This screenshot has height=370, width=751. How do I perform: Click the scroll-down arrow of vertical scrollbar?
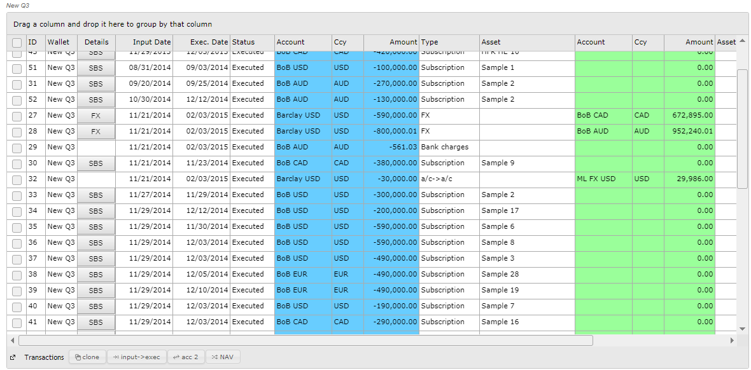point(742,329)
